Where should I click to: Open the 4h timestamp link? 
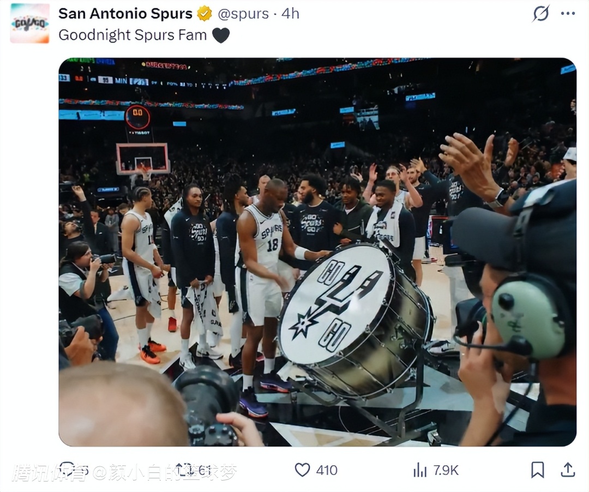[290, 14]
